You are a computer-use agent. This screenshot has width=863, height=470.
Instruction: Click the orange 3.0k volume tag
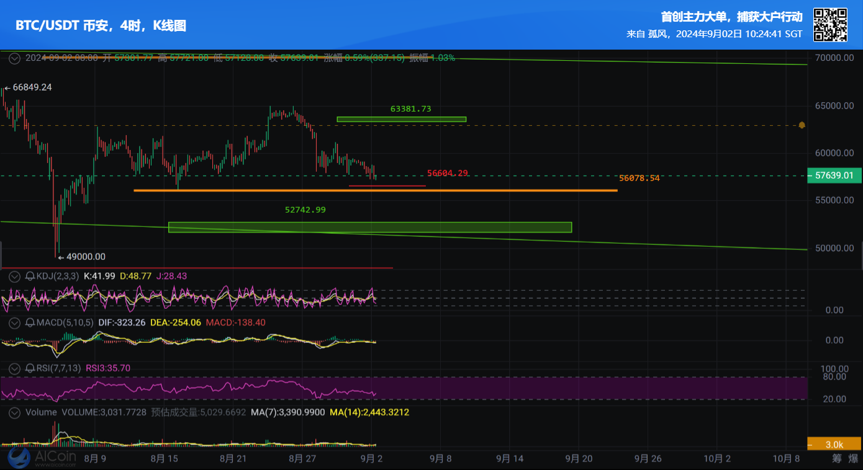[x=834, y=445]
